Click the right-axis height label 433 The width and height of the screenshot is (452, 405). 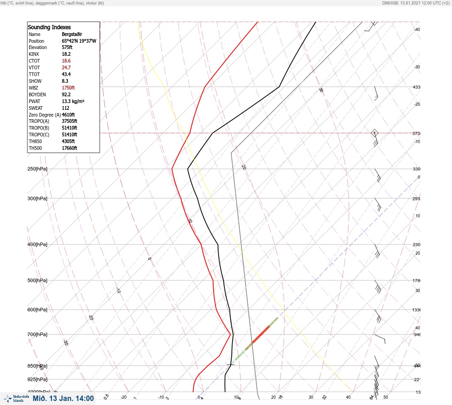tap(416, 87)
